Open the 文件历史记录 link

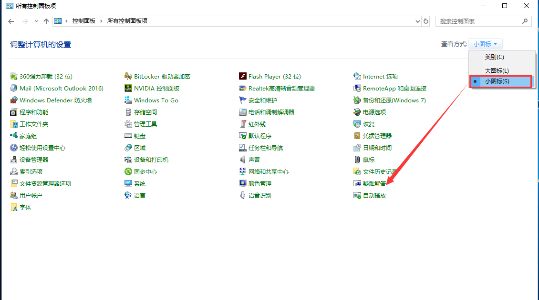(380, 171)
